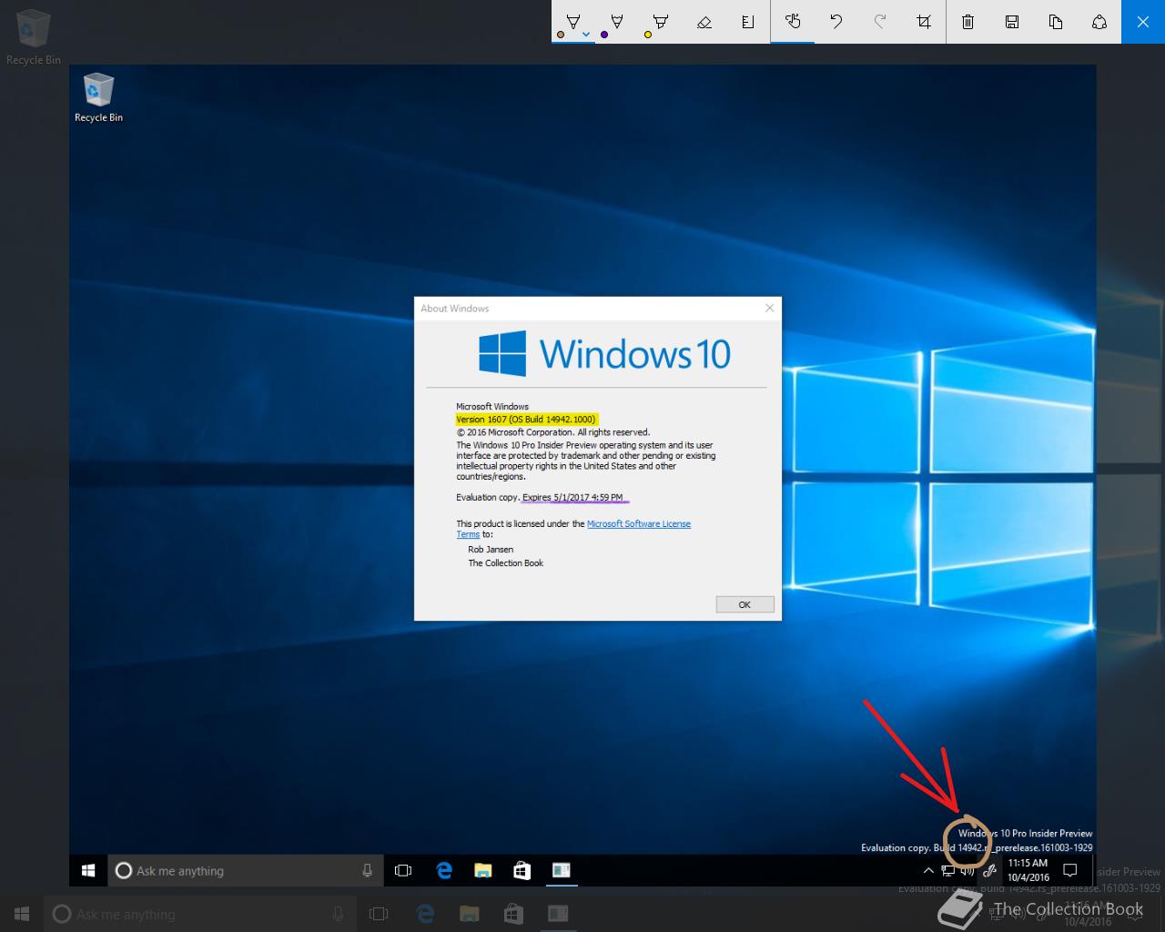Launch Microsoft Edge from the captured taskbar
Image resolution: width=1165 pixels, height=932 pixels.
pyautogui.click(x=444, y=870)
